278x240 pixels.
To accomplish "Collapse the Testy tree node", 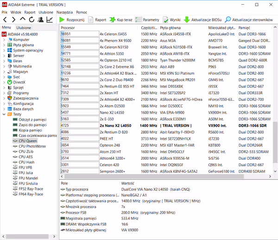I will (x=4, y=114).
